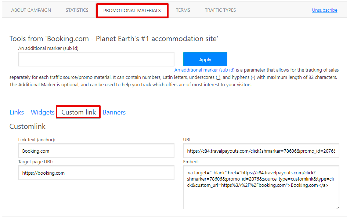350x218 pixels.
Task: Select the generated URL field
Action: point(261,150)
